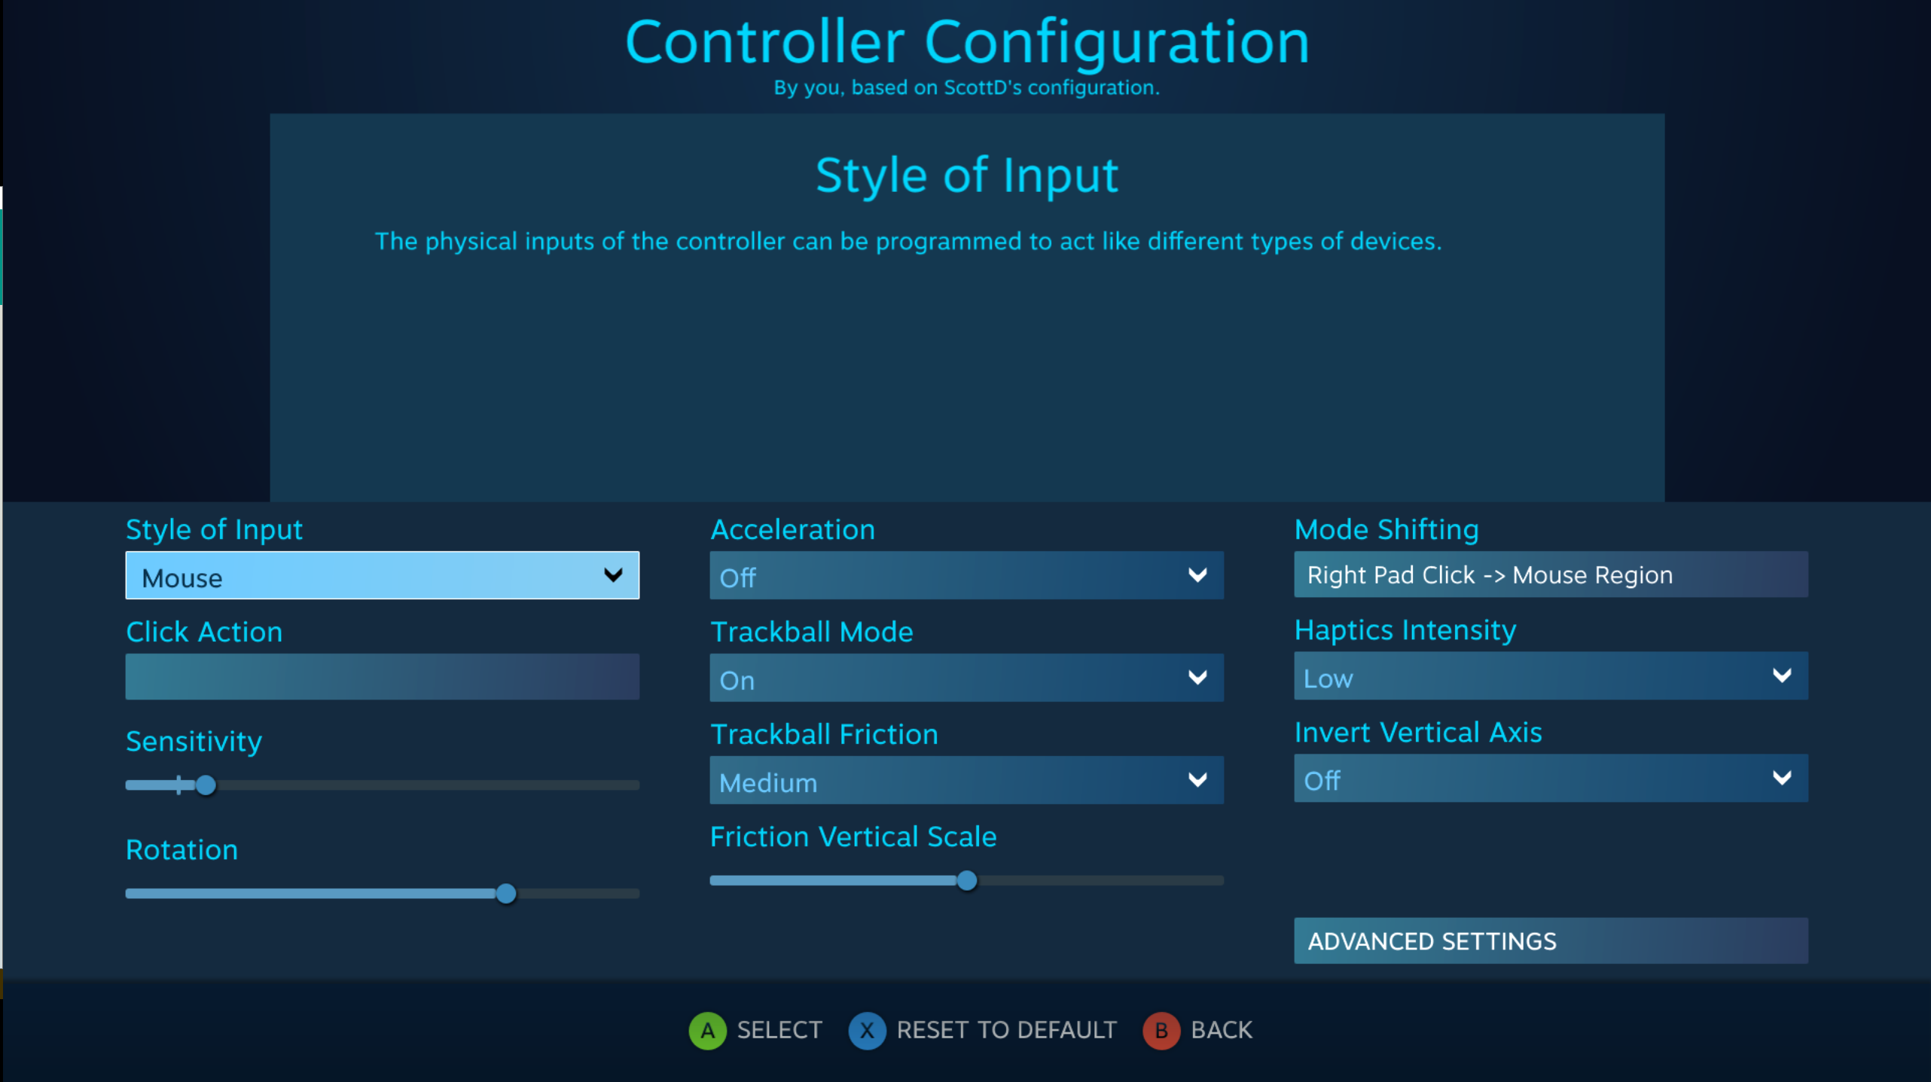The height and width of the screenshot is (1082, 1931).
Task: Click Right Pad Click Mouse Region button
Action: pos(1551,575)
